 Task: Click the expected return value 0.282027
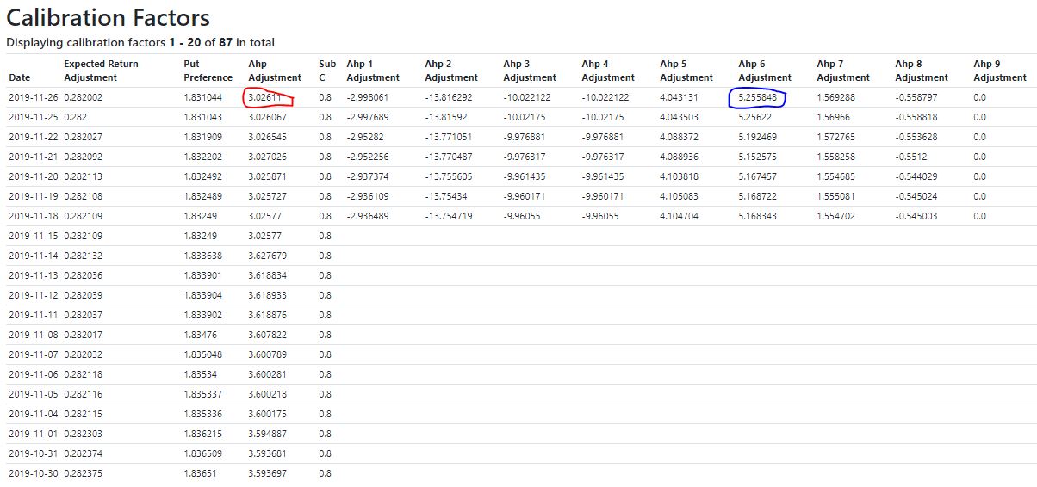point(83,137)
